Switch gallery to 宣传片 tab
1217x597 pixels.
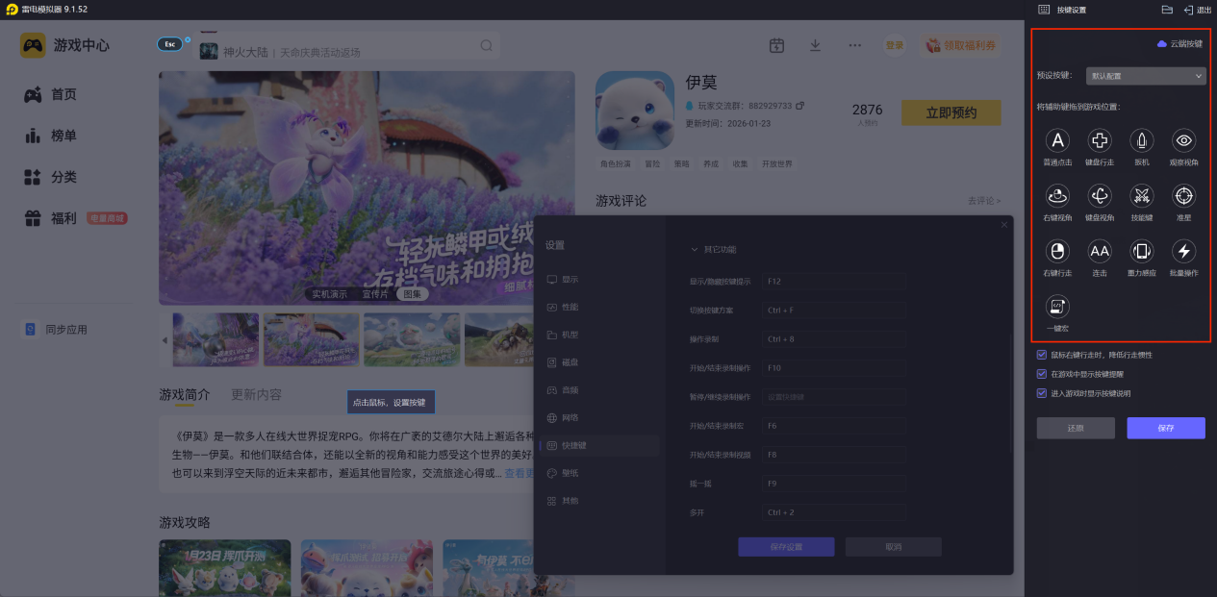(x=375, y=294)
